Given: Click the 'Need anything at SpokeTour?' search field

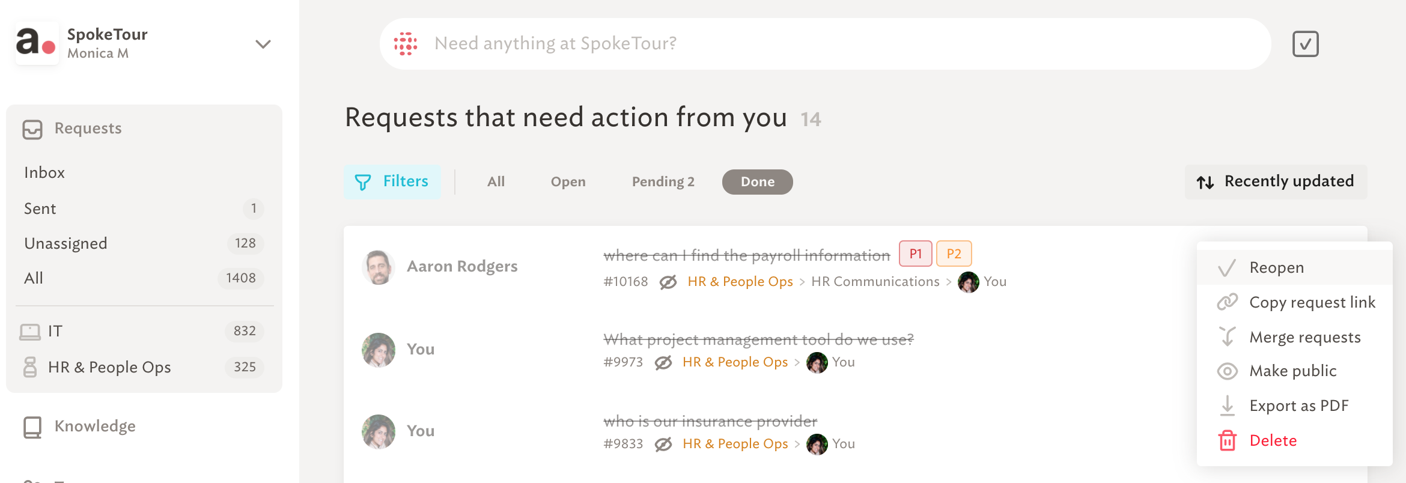Looking at the screenshot, I should pyautogui.click(x=825, y=44).
